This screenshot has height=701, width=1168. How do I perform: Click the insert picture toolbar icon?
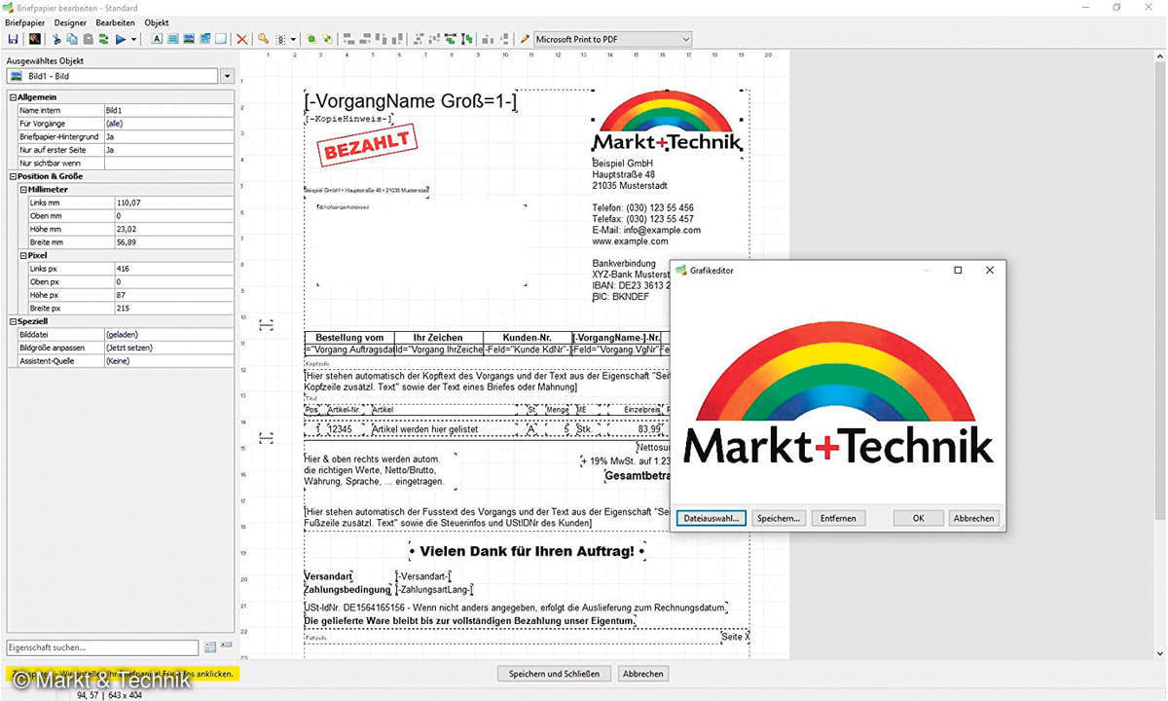tap(189, 39)
